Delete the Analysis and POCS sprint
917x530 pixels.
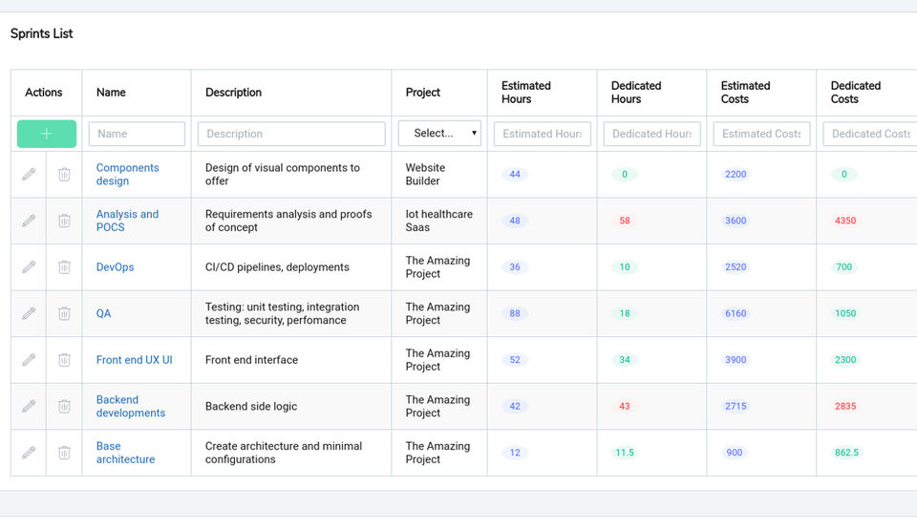tap(64, 221)
